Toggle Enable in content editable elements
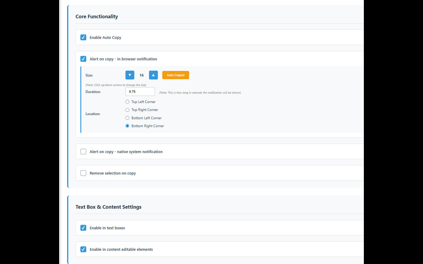423x264 pixels. [x=83, y=249]
